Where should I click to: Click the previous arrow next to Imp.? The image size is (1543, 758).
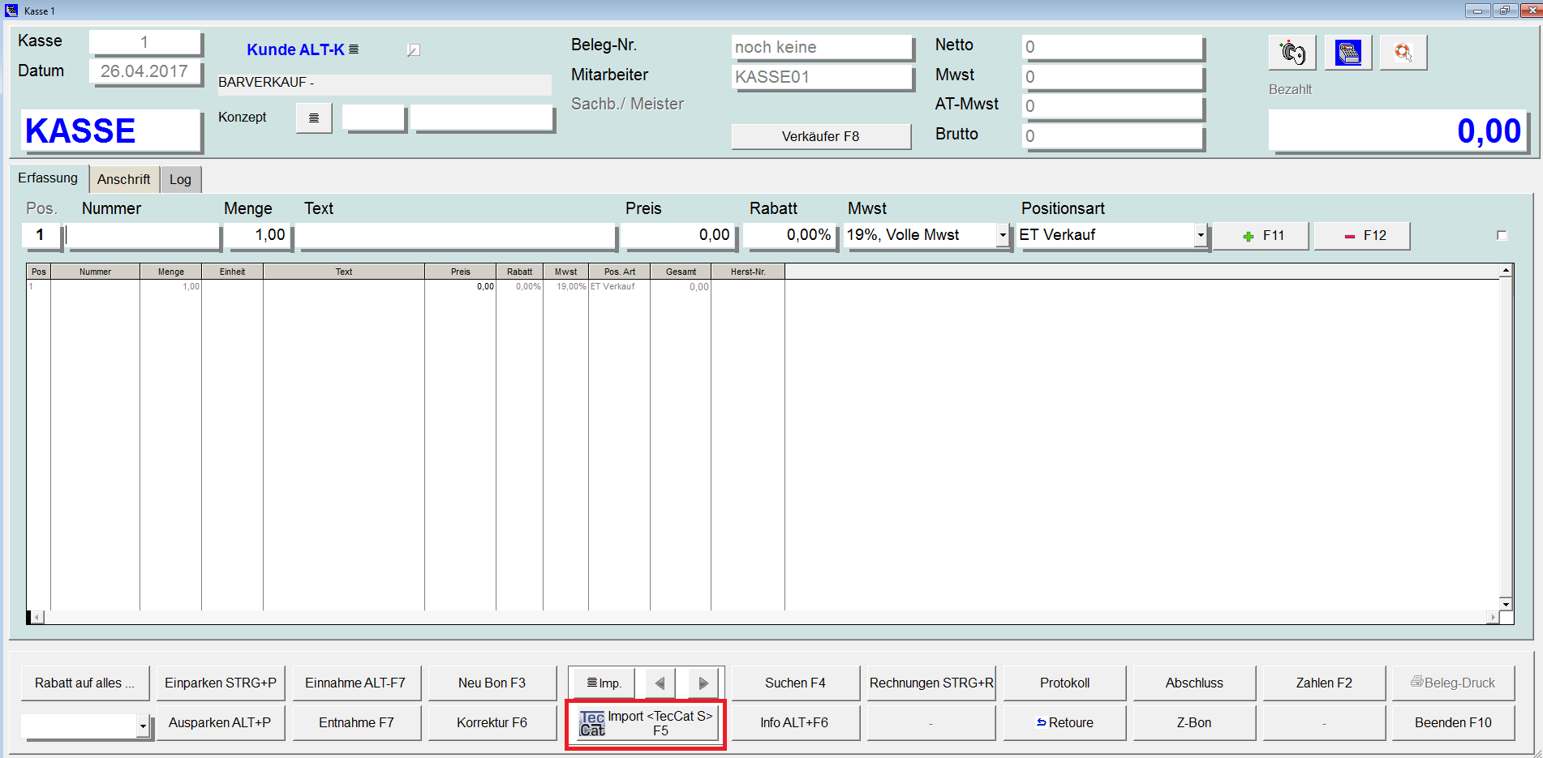click(x=660, y=683)
